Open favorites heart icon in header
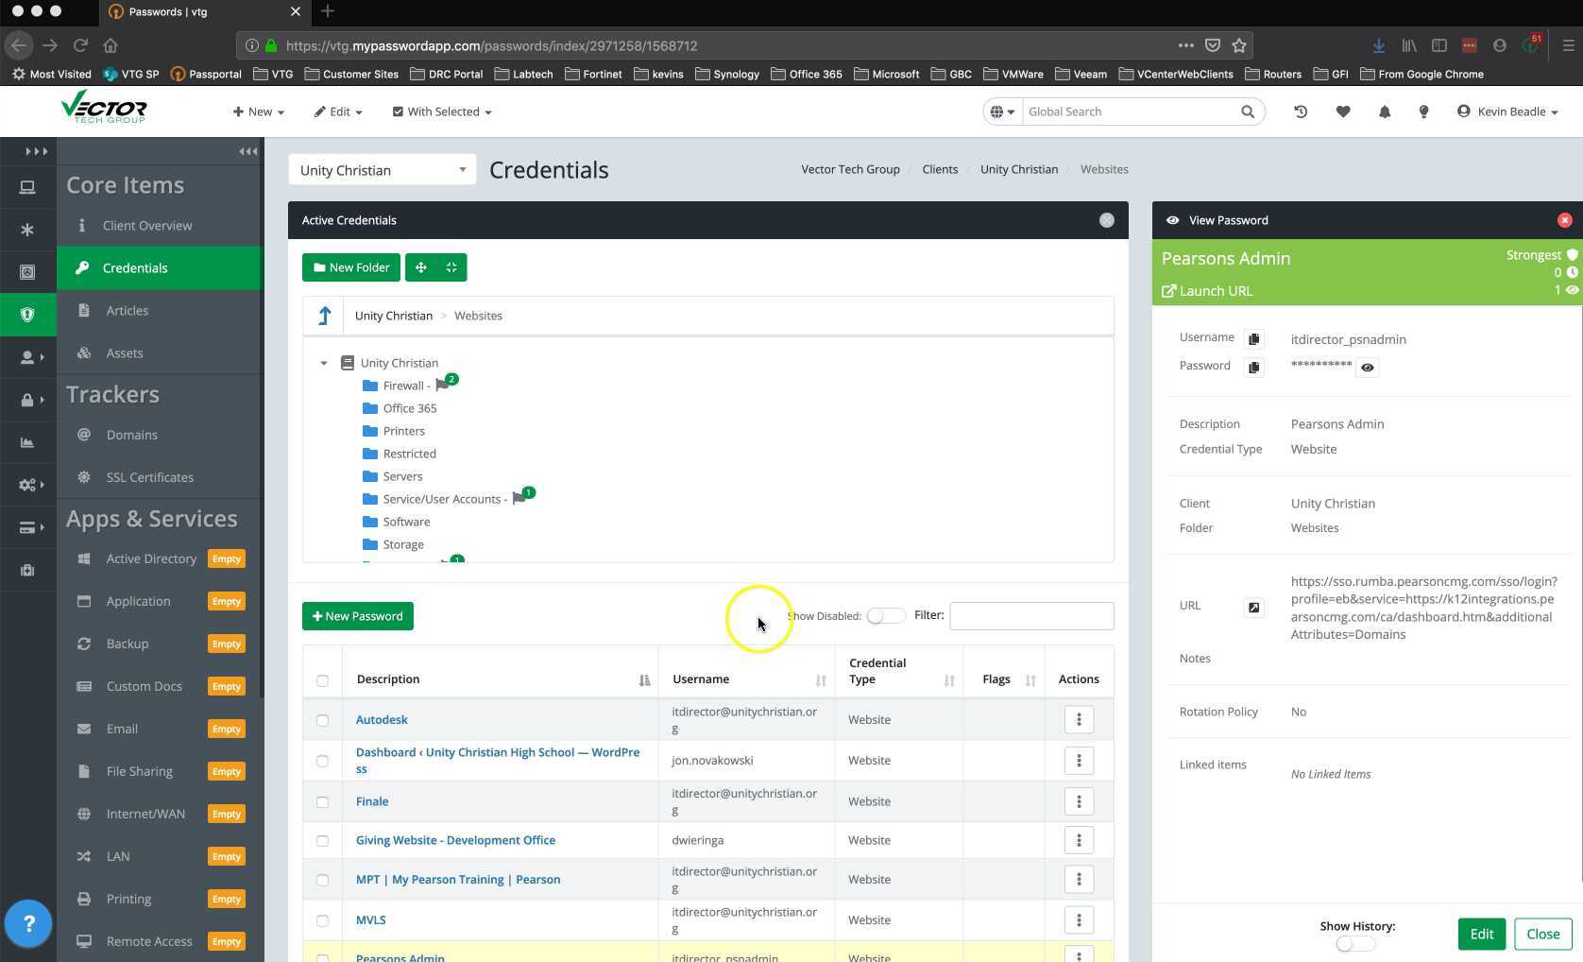The height and width of the screenshot is (962, 1583). (1342, 112)
